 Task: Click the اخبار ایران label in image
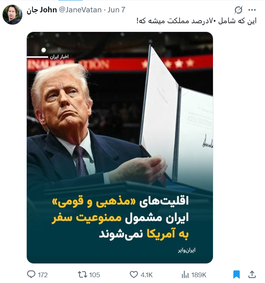[x=59, y=57]
